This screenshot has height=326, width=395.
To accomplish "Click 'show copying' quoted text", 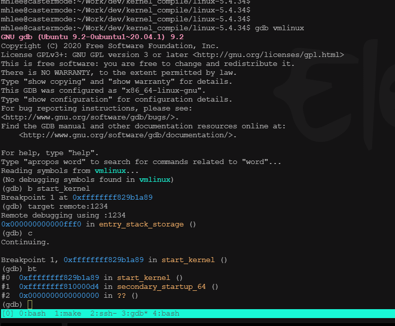I will click(54, 82).
